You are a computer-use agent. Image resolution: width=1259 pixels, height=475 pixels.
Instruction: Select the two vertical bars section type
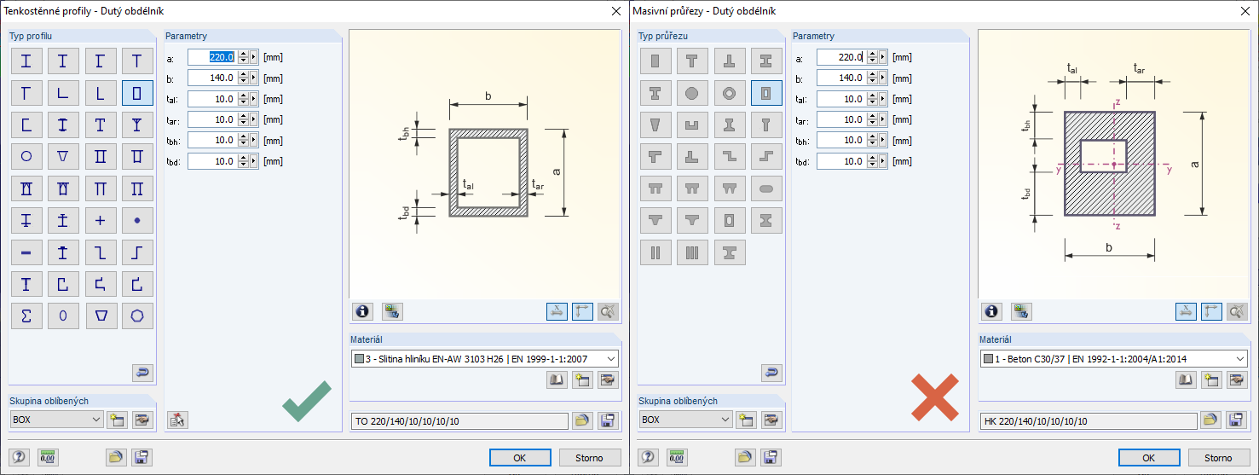(x=655, y=252)
